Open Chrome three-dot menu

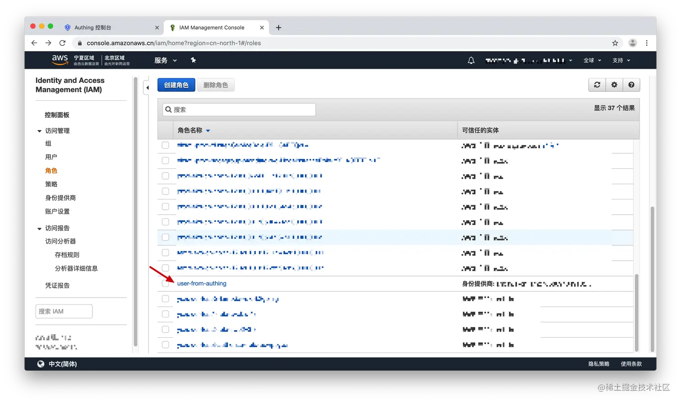pos(647,43)
